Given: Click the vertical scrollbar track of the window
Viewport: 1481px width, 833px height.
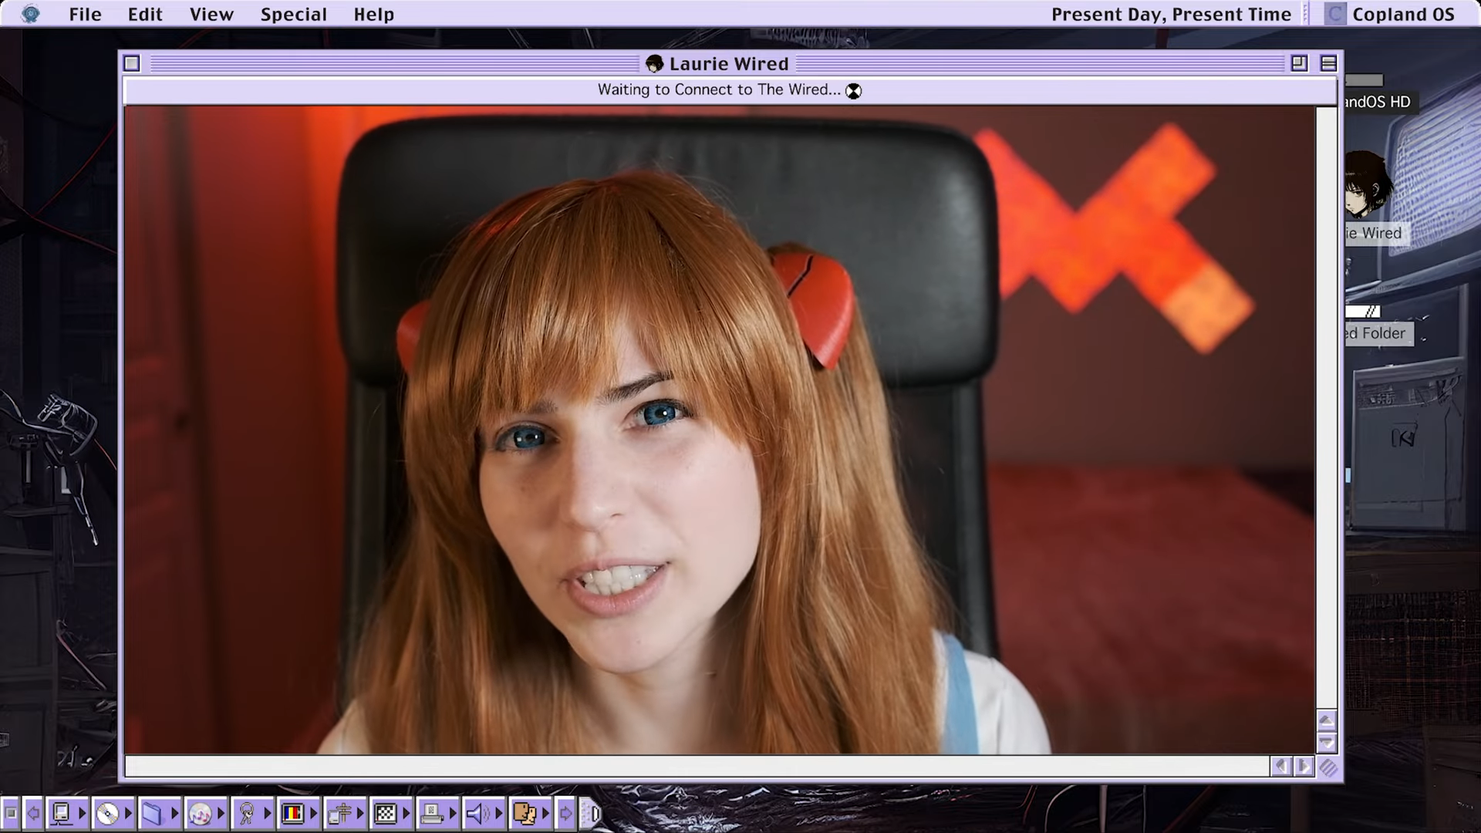Looking at the screenshot, I should pos(1326,409).
